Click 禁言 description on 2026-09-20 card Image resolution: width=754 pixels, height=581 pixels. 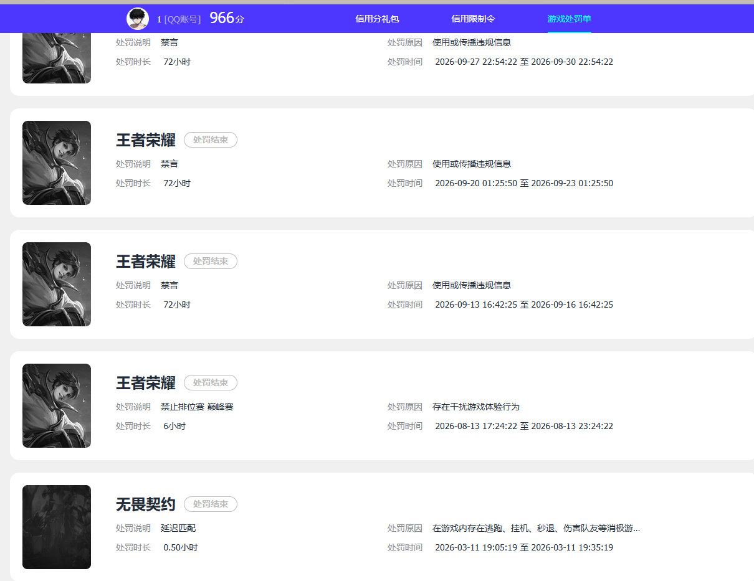[169, 164]
